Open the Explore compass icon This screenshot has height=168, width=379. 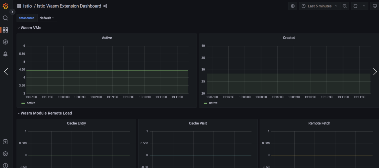coord(5,42)
